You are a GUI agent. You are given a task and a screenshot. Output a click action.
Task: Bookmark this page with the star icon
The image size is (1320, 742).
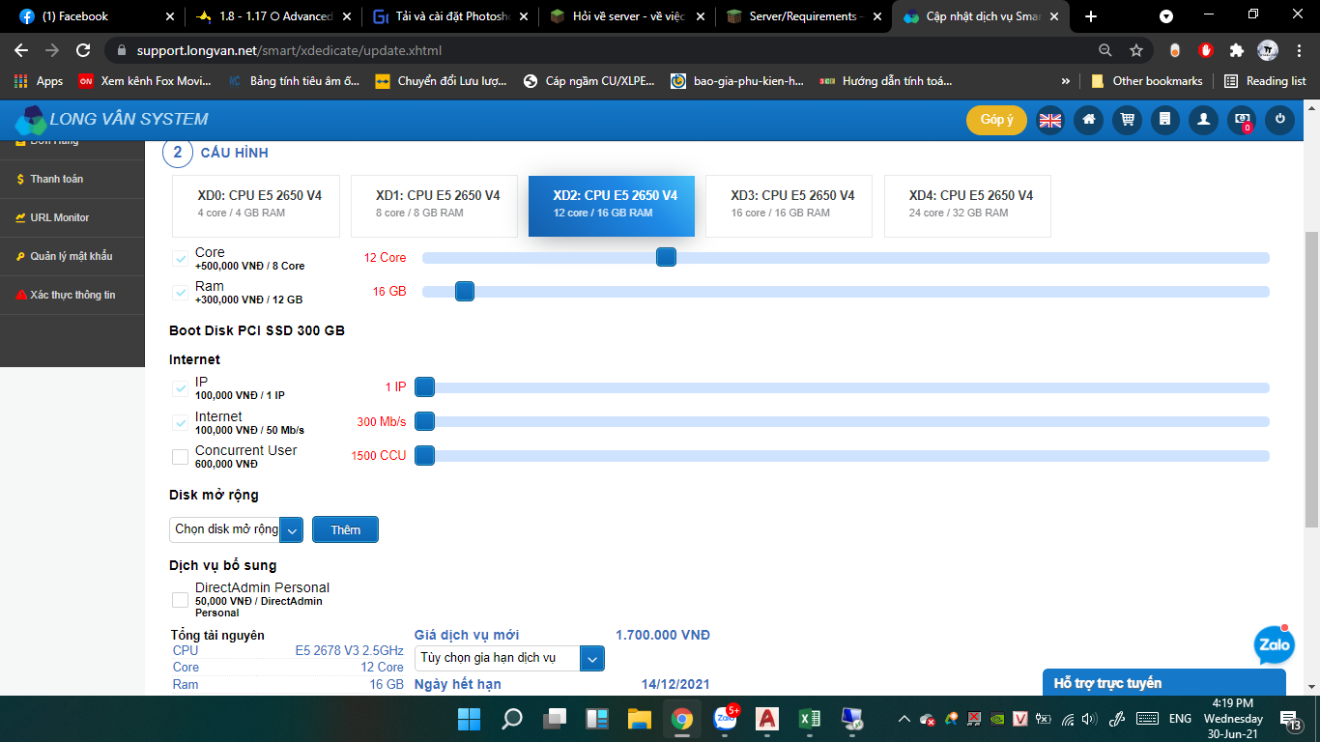pyautogui.click(x=1136, y=50)
